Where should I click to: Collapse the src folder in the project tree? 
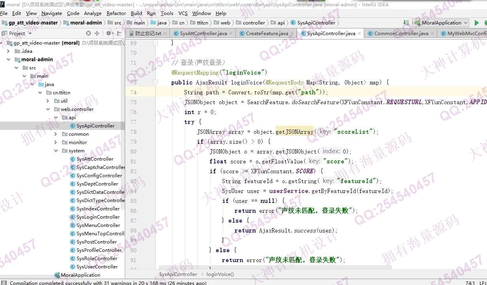16,68
